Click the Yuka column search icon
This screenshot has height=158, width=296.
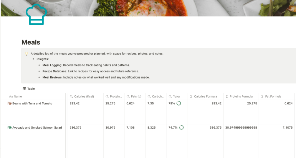[170, 97]
